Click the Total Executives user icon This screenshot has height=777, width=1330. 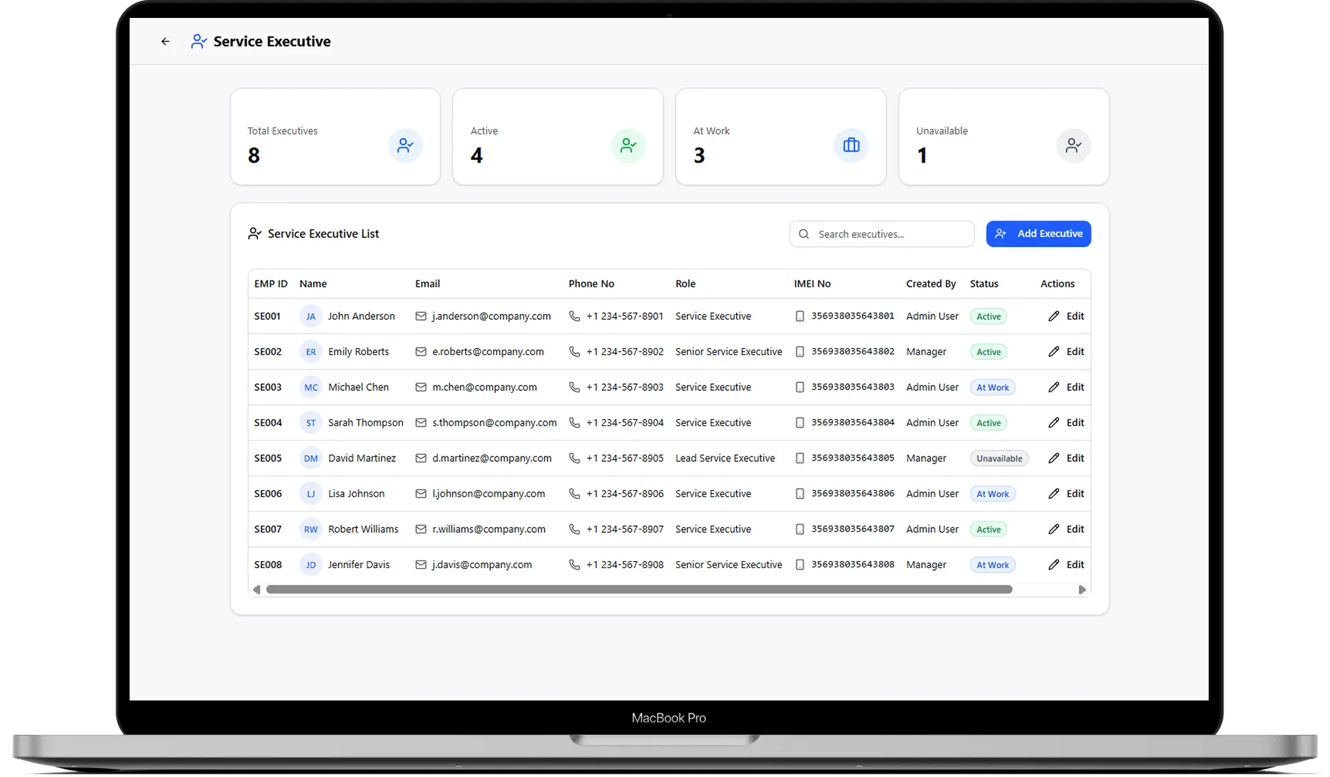tap(405, 145)
